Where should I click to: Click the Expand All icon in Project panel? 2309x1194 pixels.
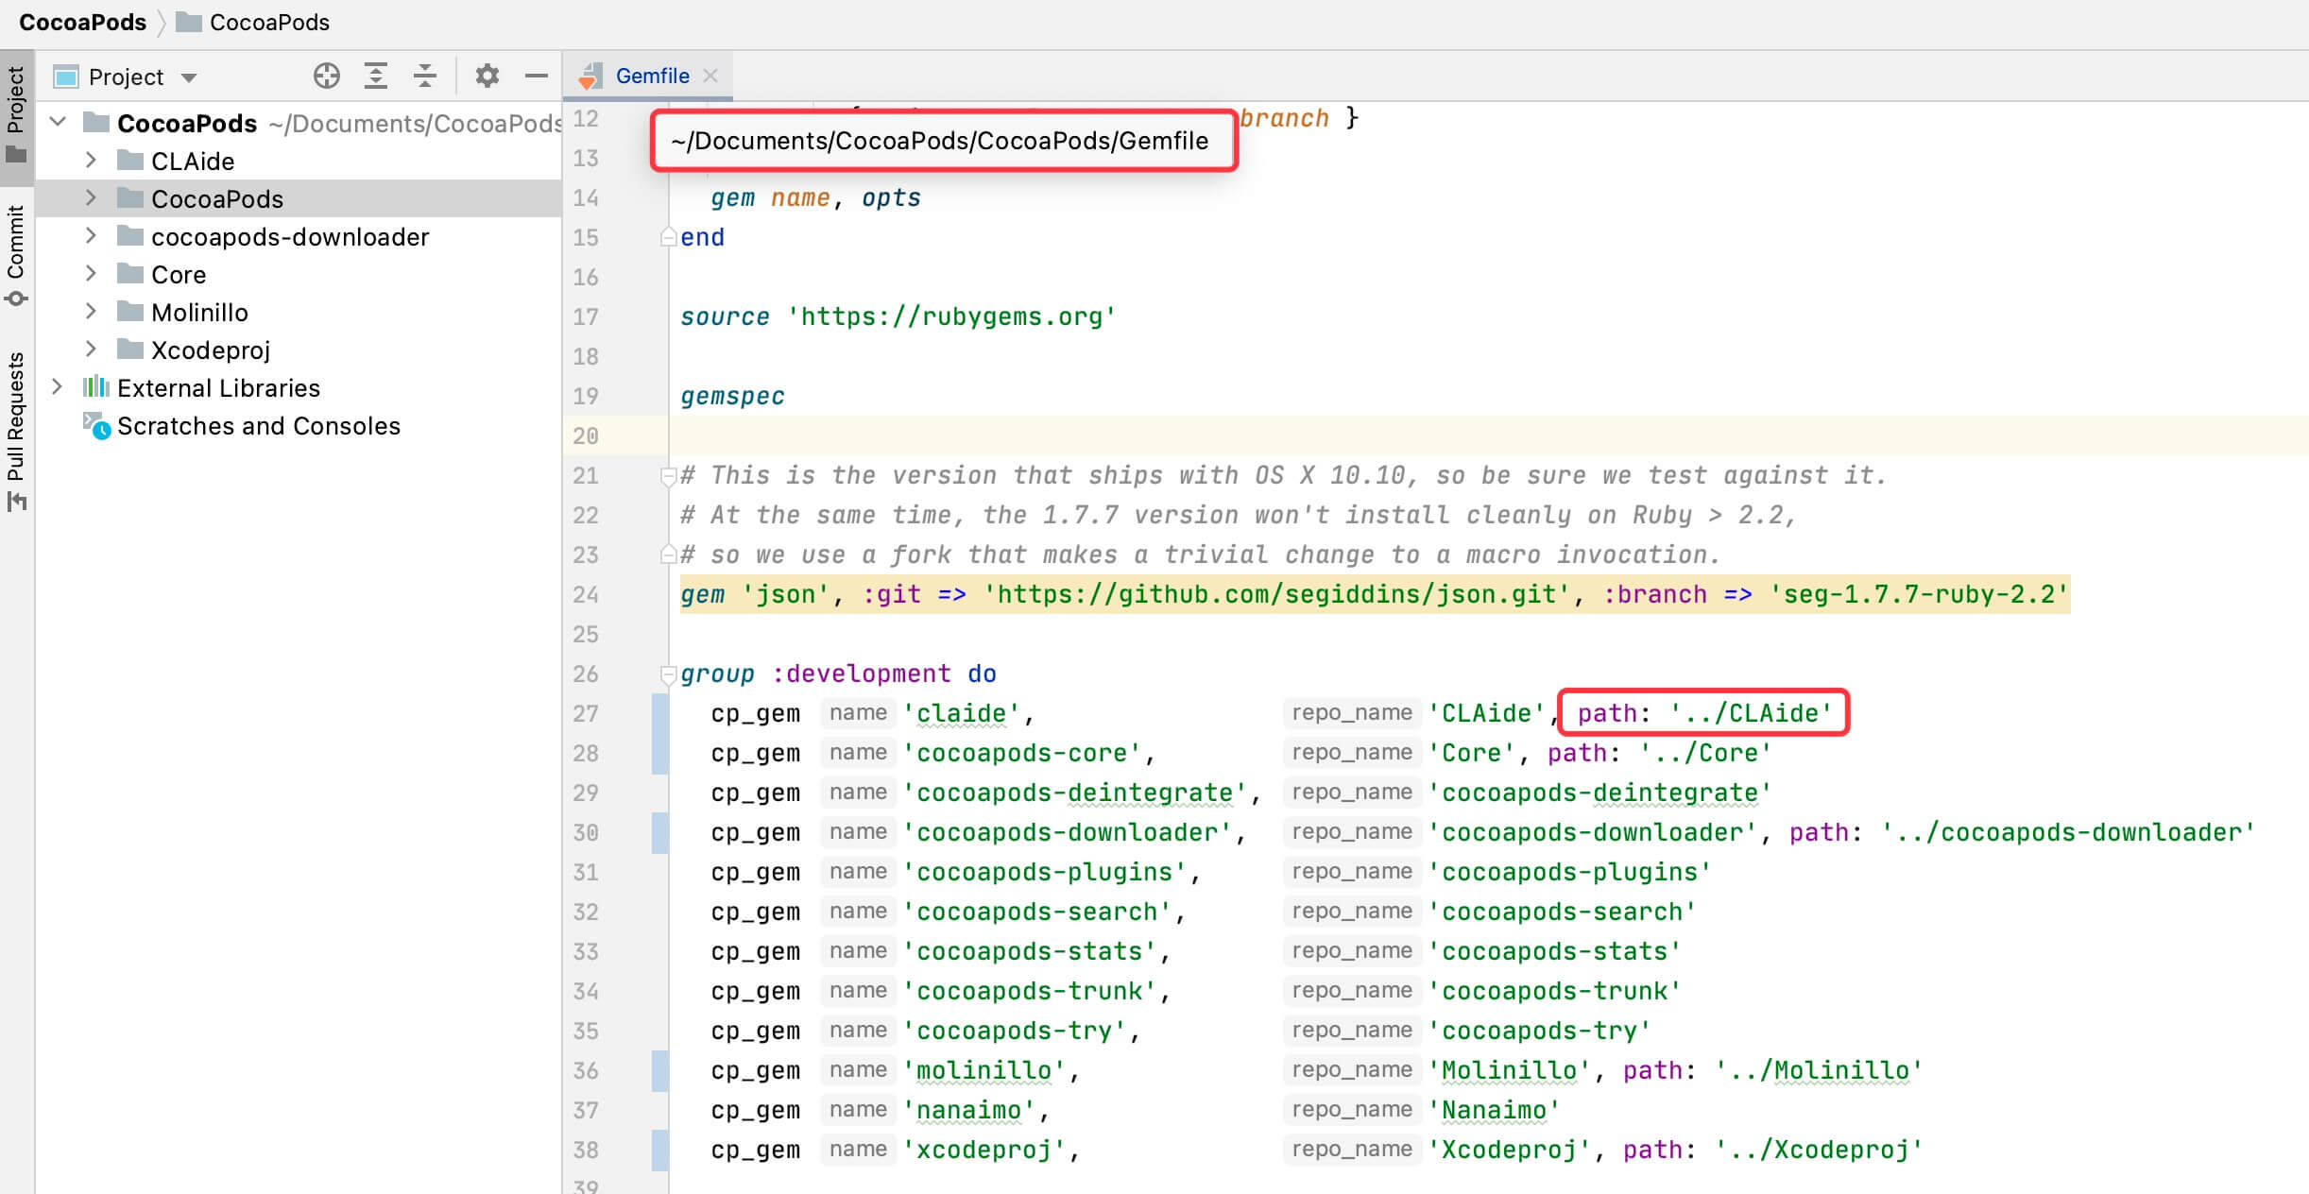(376, 76)
